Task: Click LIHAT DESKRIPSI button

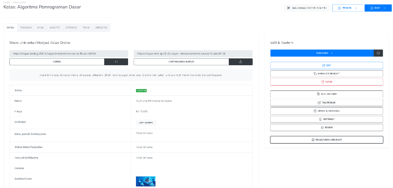Action: tap(146, 122)
